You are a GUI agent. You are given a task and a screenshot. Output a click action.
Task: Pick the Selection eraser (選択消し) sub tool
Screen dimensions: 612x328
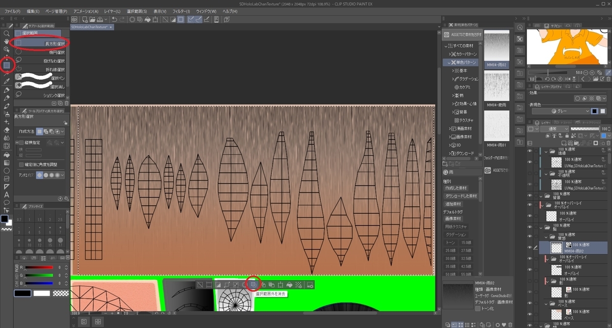(40, 86)
